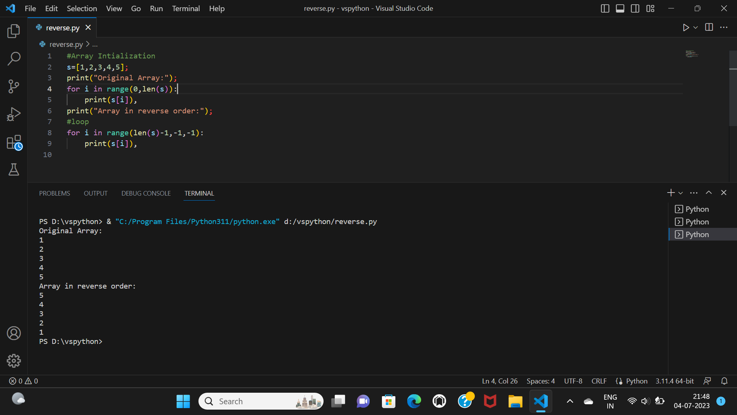Viewport: 737px width, 415px height.
Task: Select interpreter 3.11.4 64-bit
Action: point(674,381)
